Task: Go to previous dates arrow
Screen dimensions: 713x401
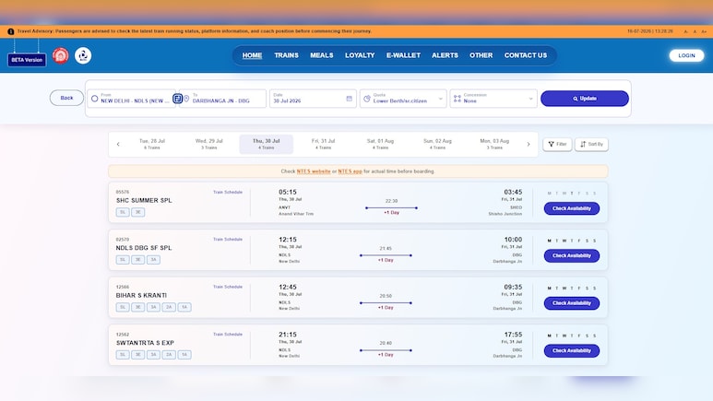Action: 118,144
